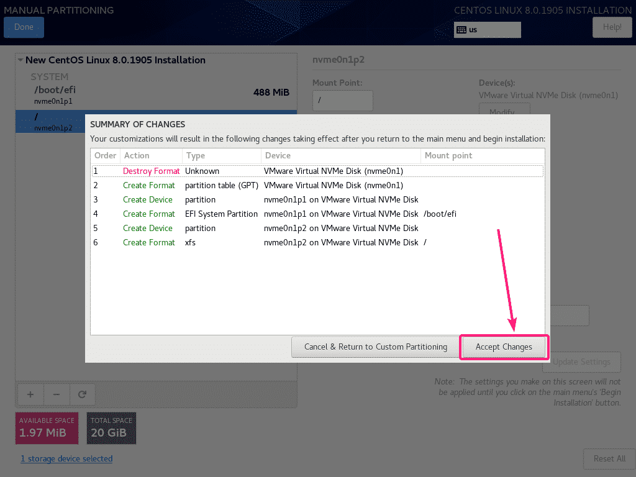Sort by the Mount point column header
Screen dimensions: 636x477
[x=482, y=156]
